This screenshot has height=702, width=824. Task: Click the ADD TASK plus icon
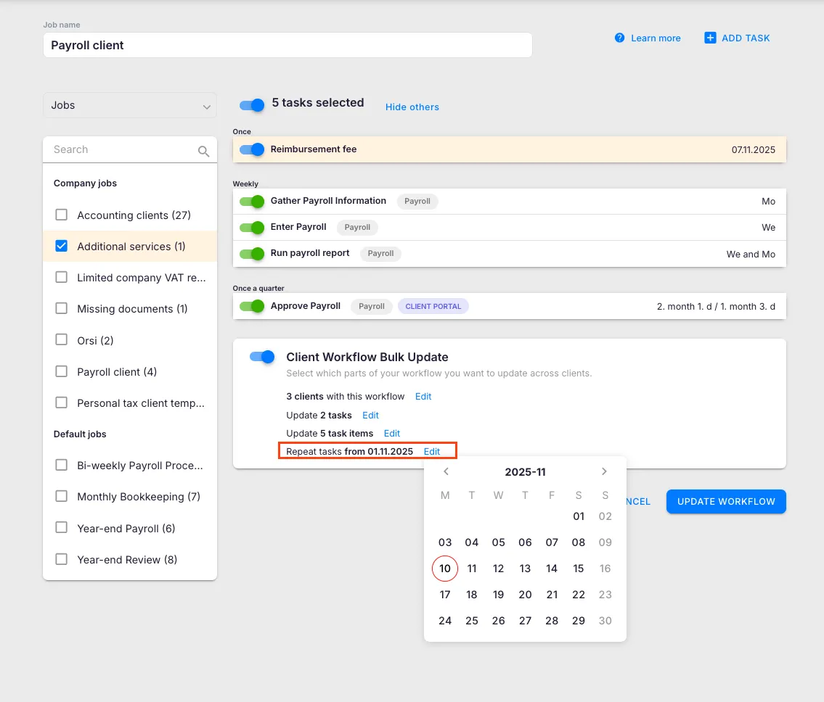point(710,38)
